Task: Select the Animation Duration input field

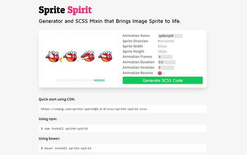Action: [166, 62]
